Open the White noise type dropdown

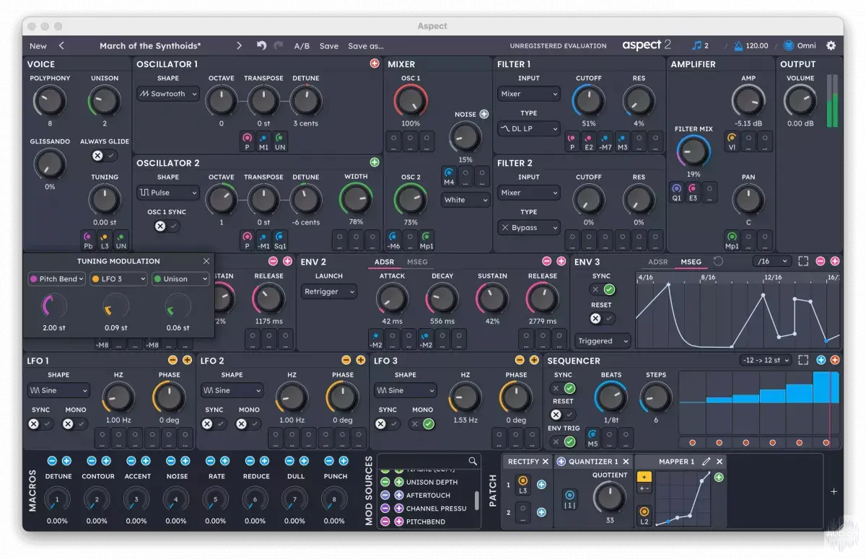click(465, 200)
